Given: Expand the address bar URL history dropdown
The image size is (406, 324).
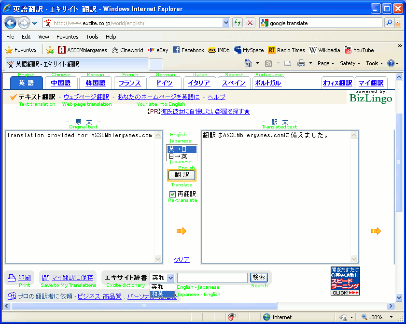Looking at the screenshot, I should click(226, 23).
